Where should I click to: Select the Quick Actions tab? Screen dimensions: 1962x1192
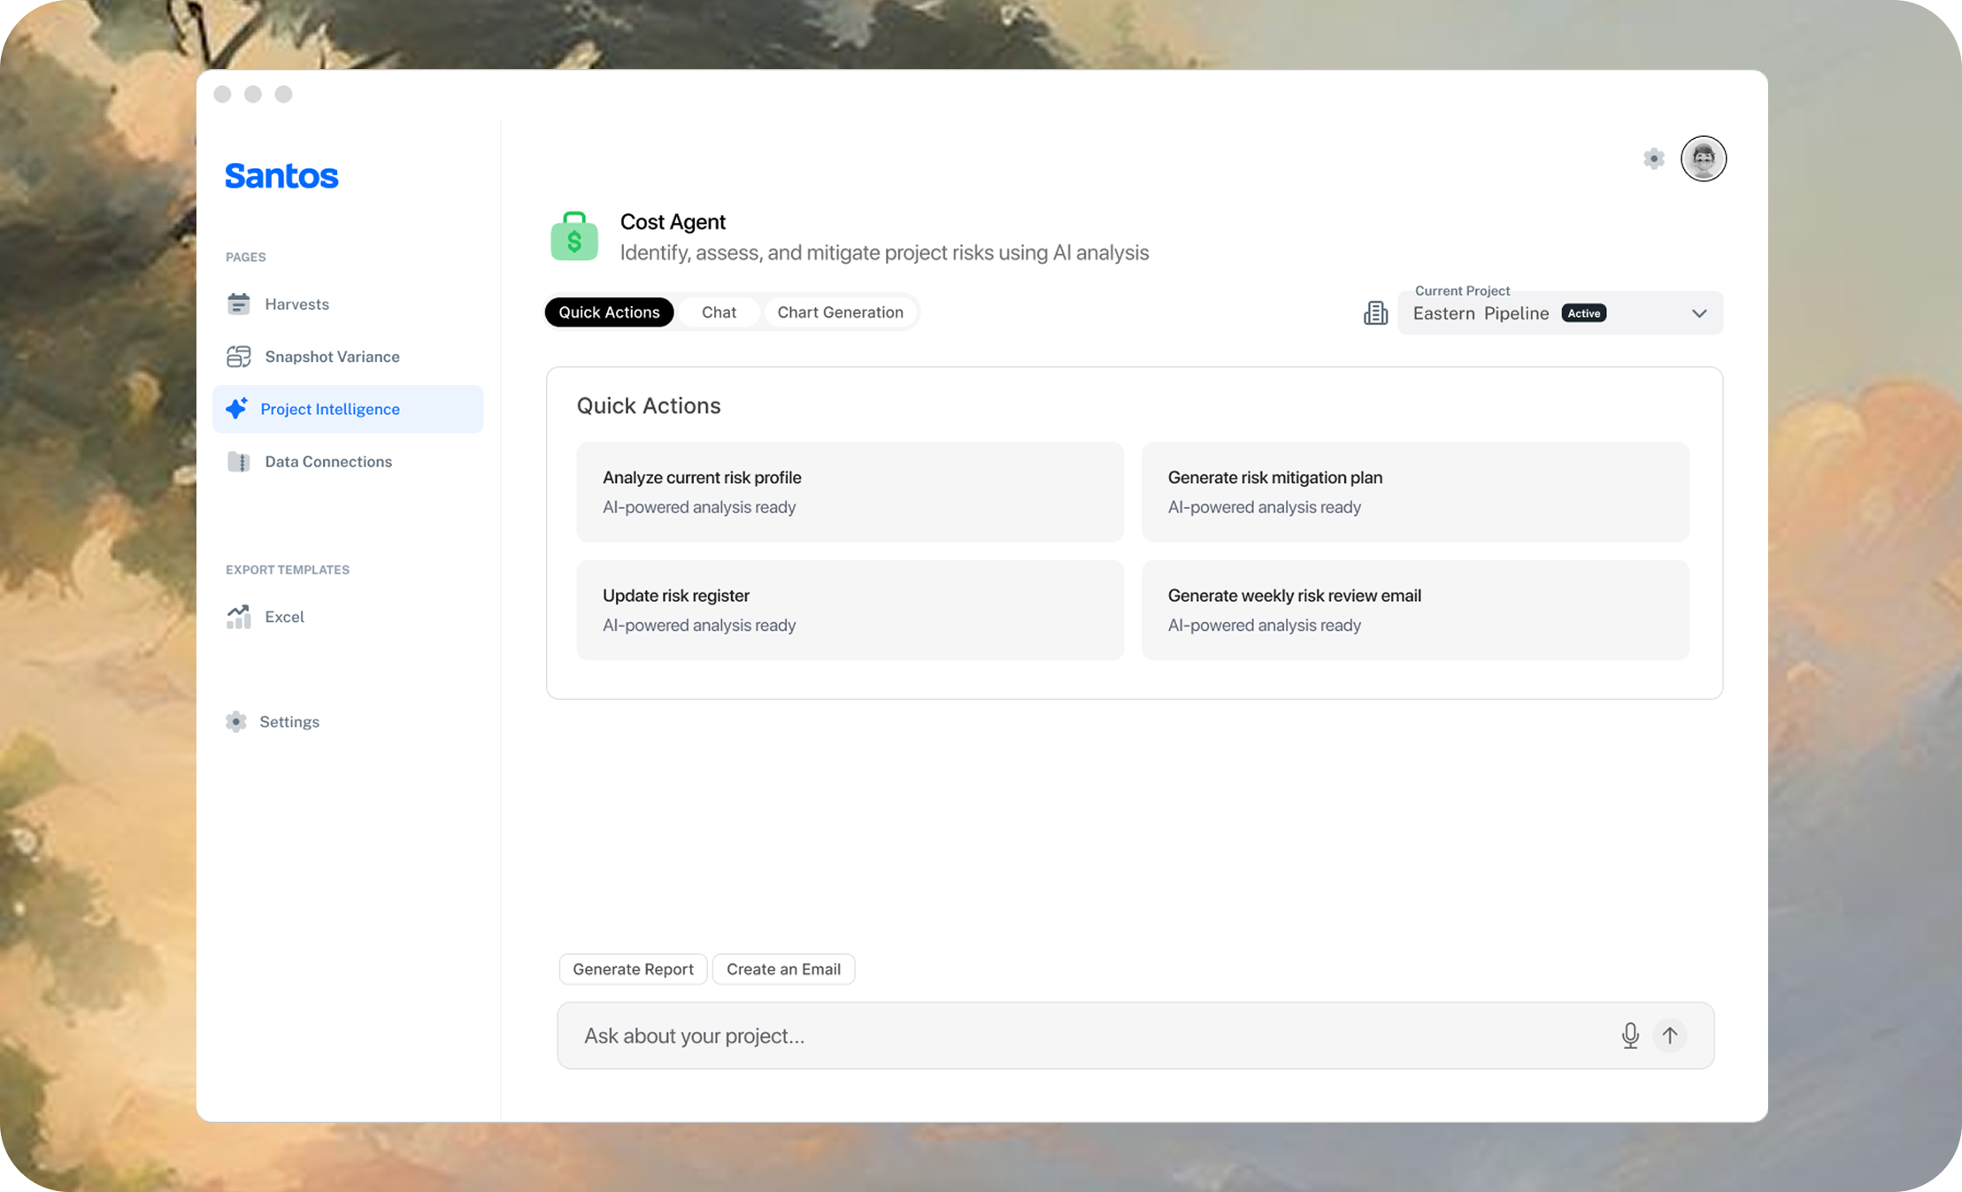[609, 312]
